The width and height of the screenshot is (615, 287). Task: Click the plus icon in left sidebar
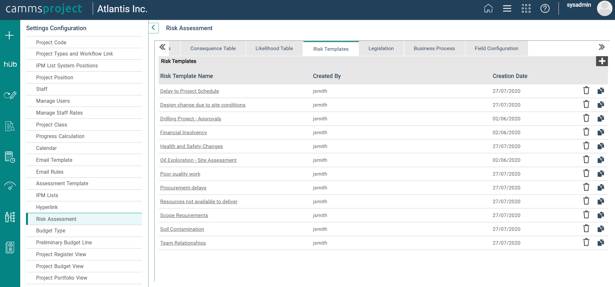pyautogui.click(x=9, y=35)
